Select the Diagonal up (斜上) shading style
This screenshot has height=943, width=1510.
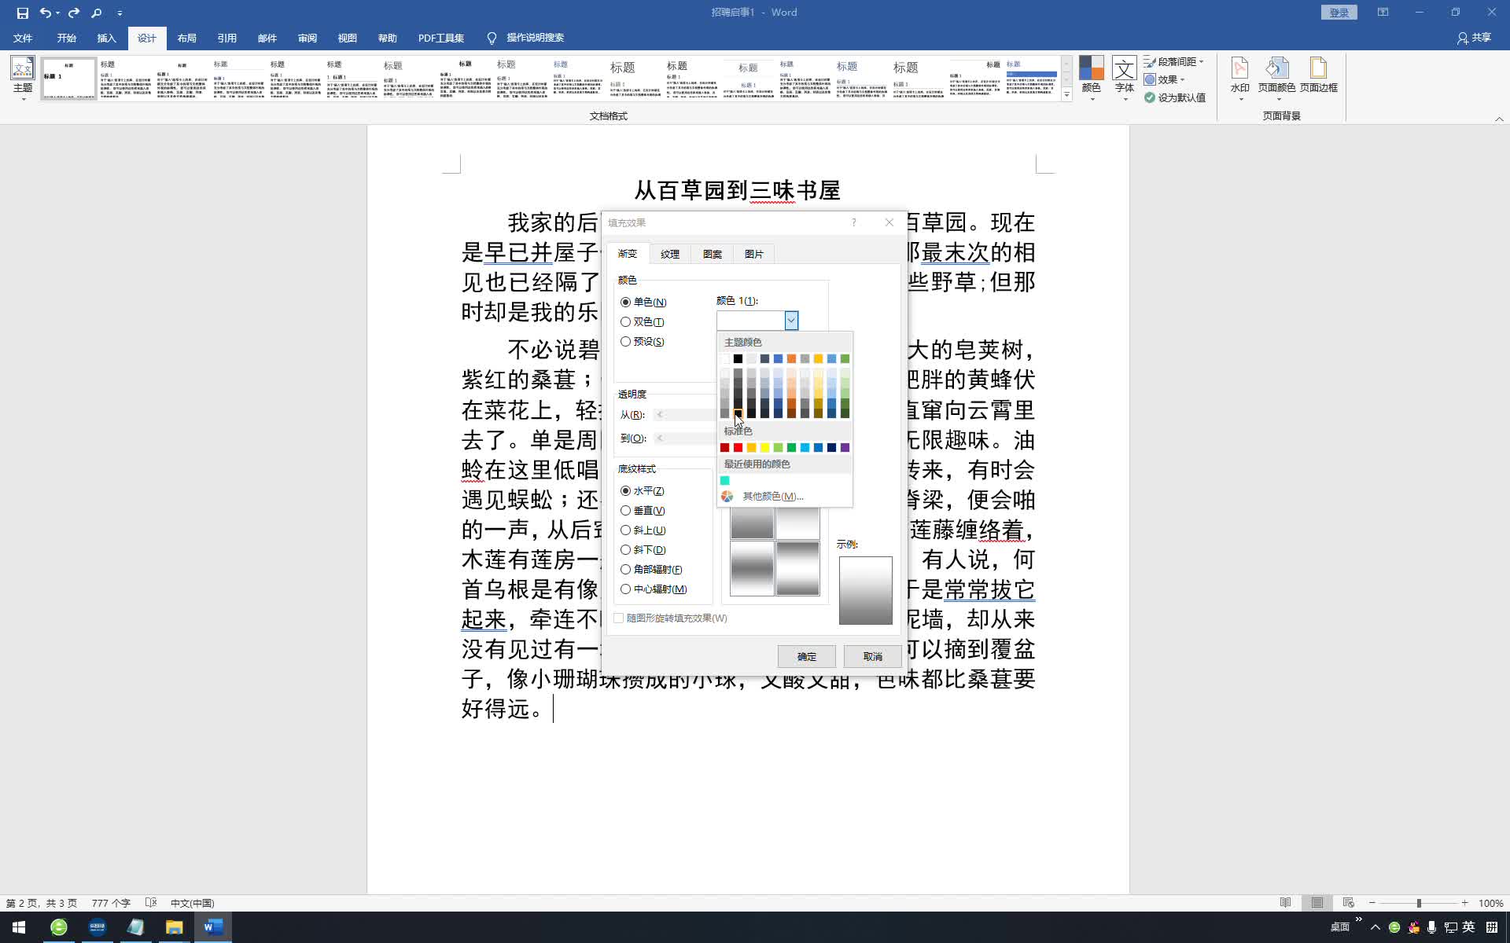click(626, 530)
